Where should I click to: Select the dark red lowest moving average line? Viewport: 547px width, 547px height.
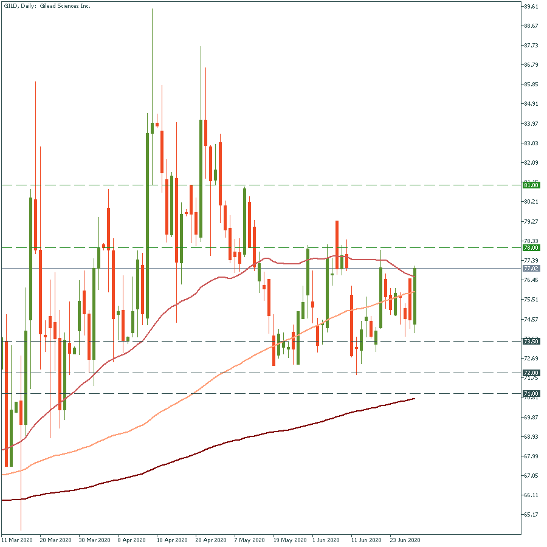click(243, 439)
